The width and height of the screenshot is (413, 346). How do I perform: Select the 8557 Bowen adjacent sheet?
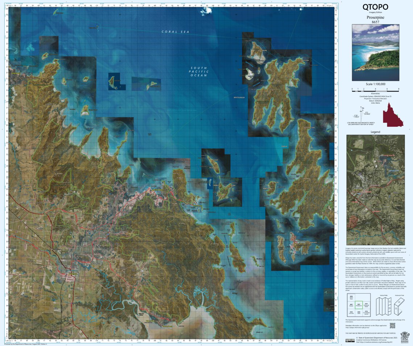point(351,305)
